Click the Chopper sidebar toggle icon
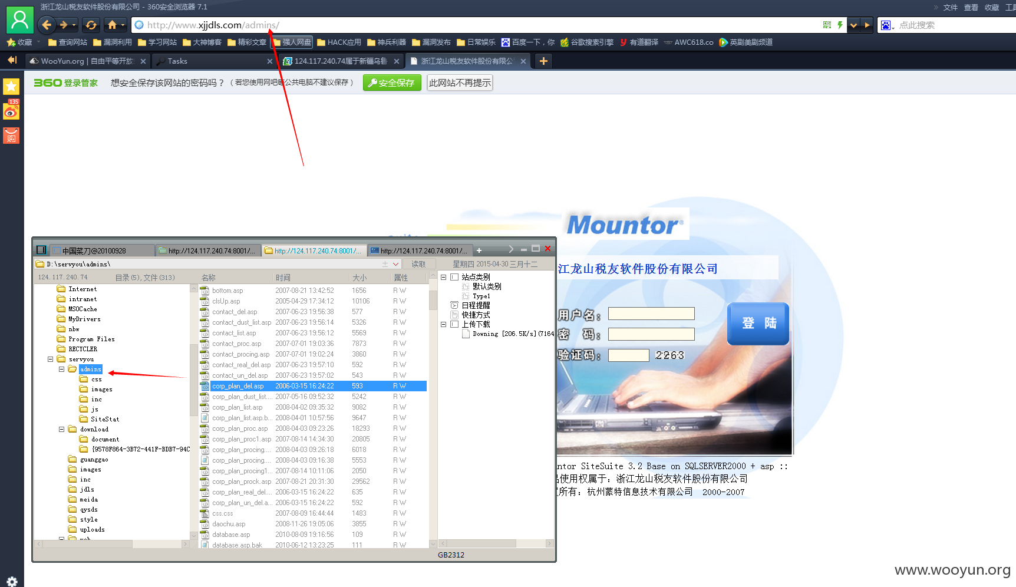Screen dimensions: 1016x587 (41, 249)
